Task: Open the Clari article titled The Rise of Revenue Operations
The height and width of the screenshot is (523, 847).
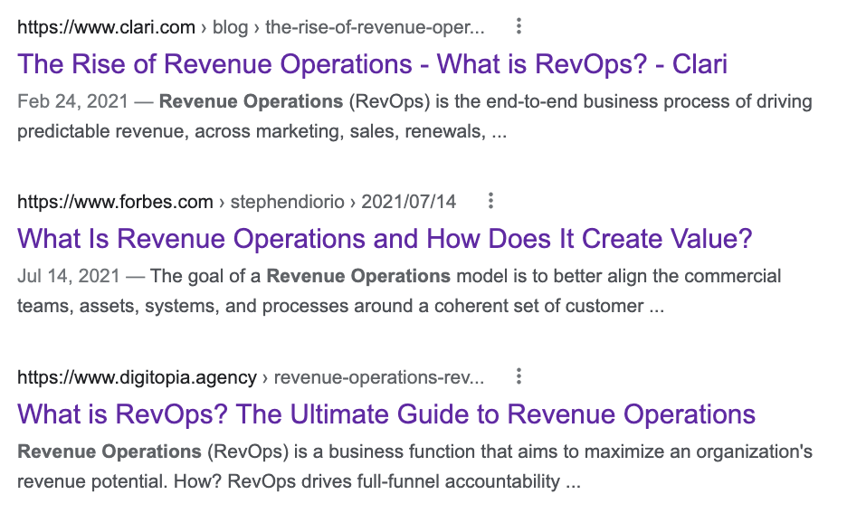Action: tap(373, 64)
